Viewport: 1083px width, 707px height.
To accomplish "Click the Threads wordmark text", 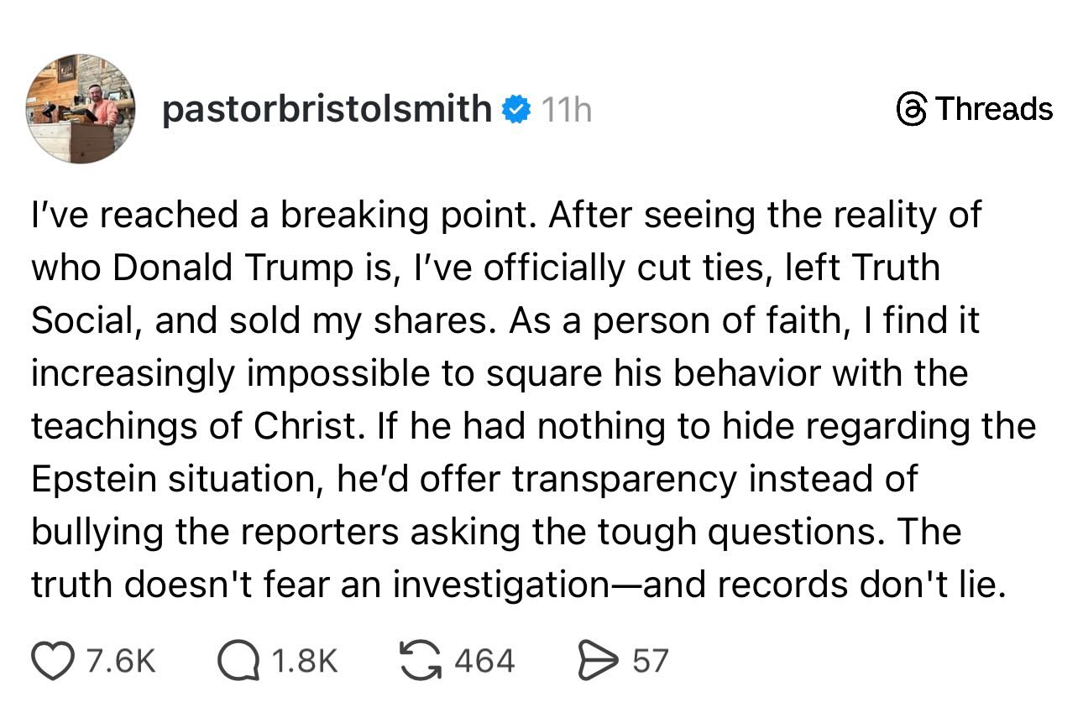I will coord(993,109).
